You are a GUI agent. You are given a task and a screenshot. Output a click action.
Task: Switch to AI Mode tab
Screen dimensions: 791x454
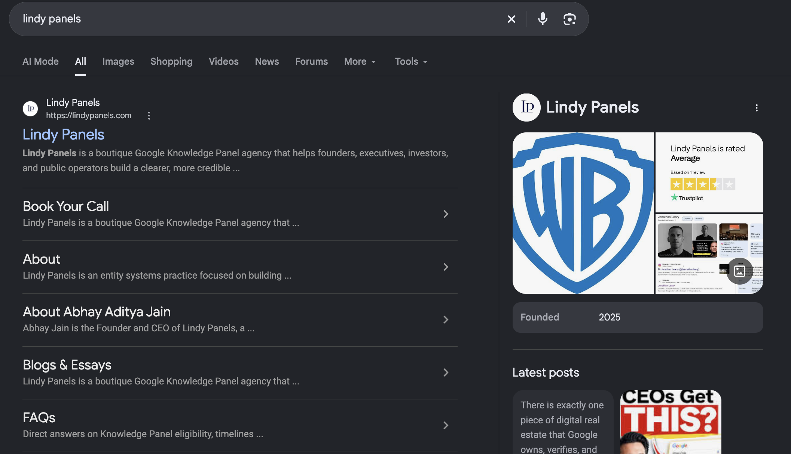[x=40, y=61]
